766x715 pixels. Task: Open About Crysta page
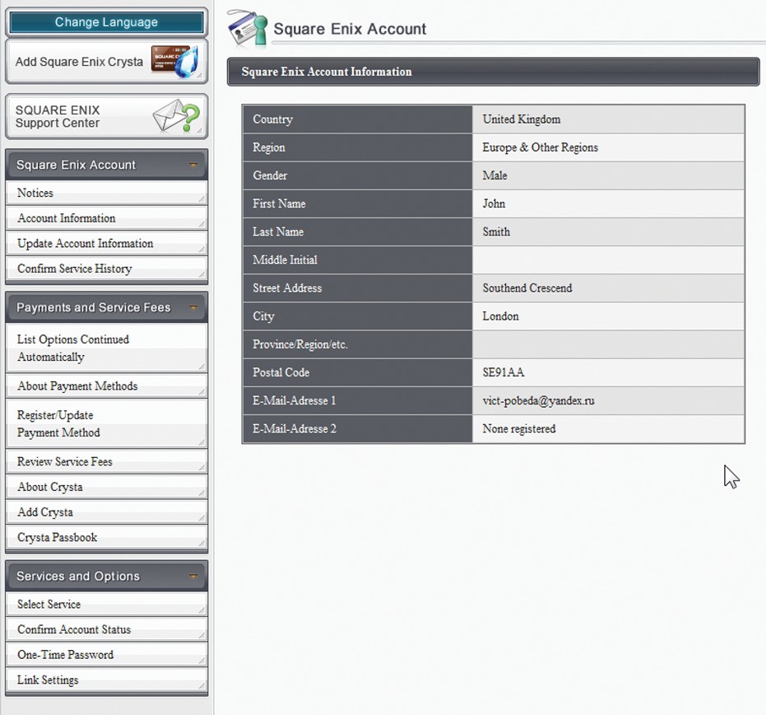pos(106,487)
